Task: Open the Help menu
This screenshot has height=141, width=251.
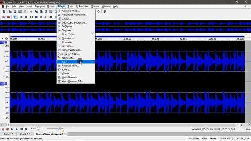Action: (x=116, y=7)
